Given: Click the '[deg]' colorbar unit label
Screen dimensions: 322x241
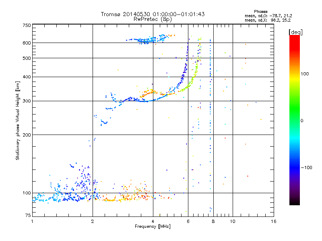Looking at the screenshot, I should (x=295, y=32).
